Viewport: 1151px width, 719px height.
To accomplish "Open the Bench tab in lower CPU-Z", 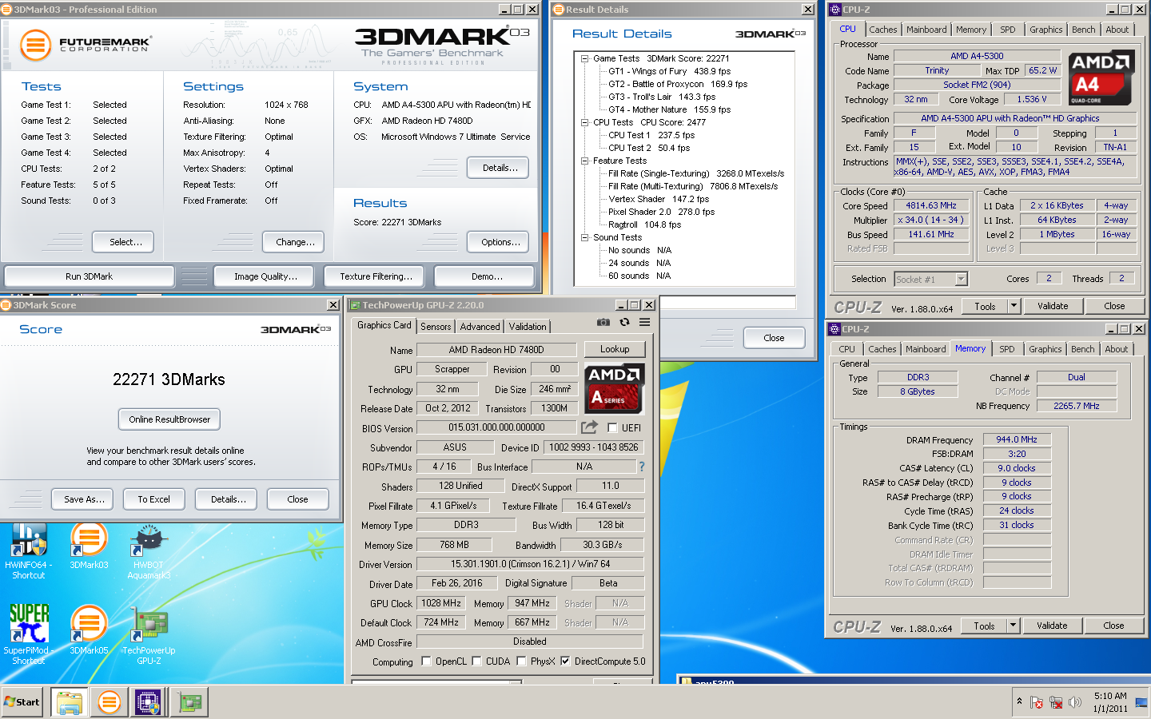I will pos(1082,349).
